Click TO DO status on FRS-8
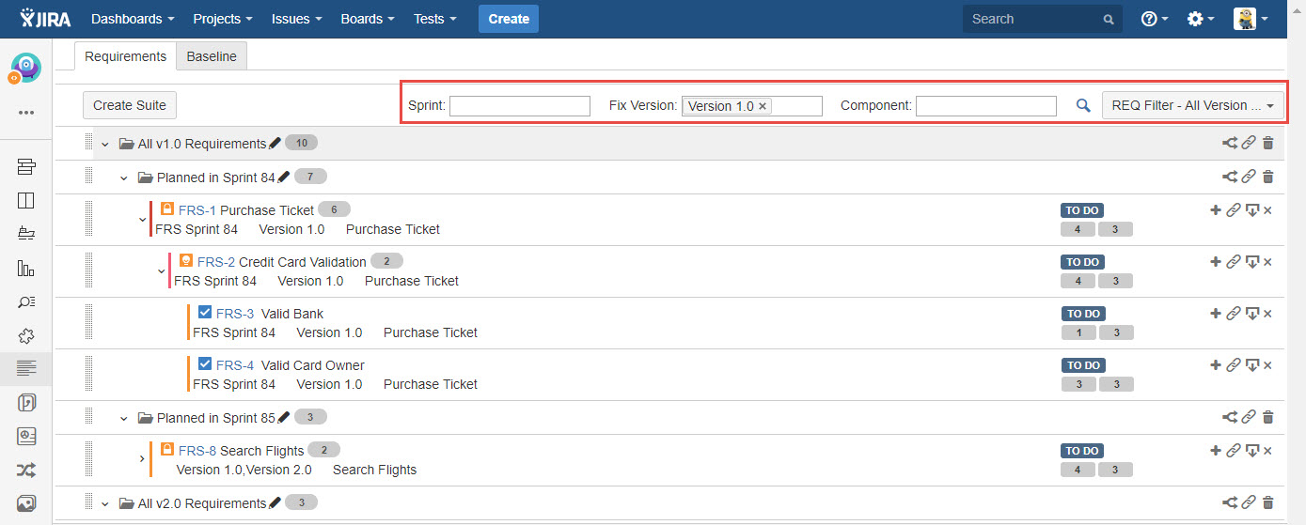The image size is (1306, 525). tap(1082, 451)
